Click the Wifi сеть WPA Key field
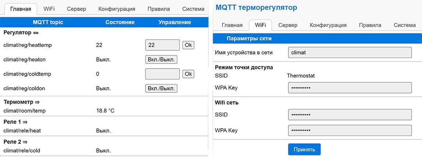 point(350,131)
